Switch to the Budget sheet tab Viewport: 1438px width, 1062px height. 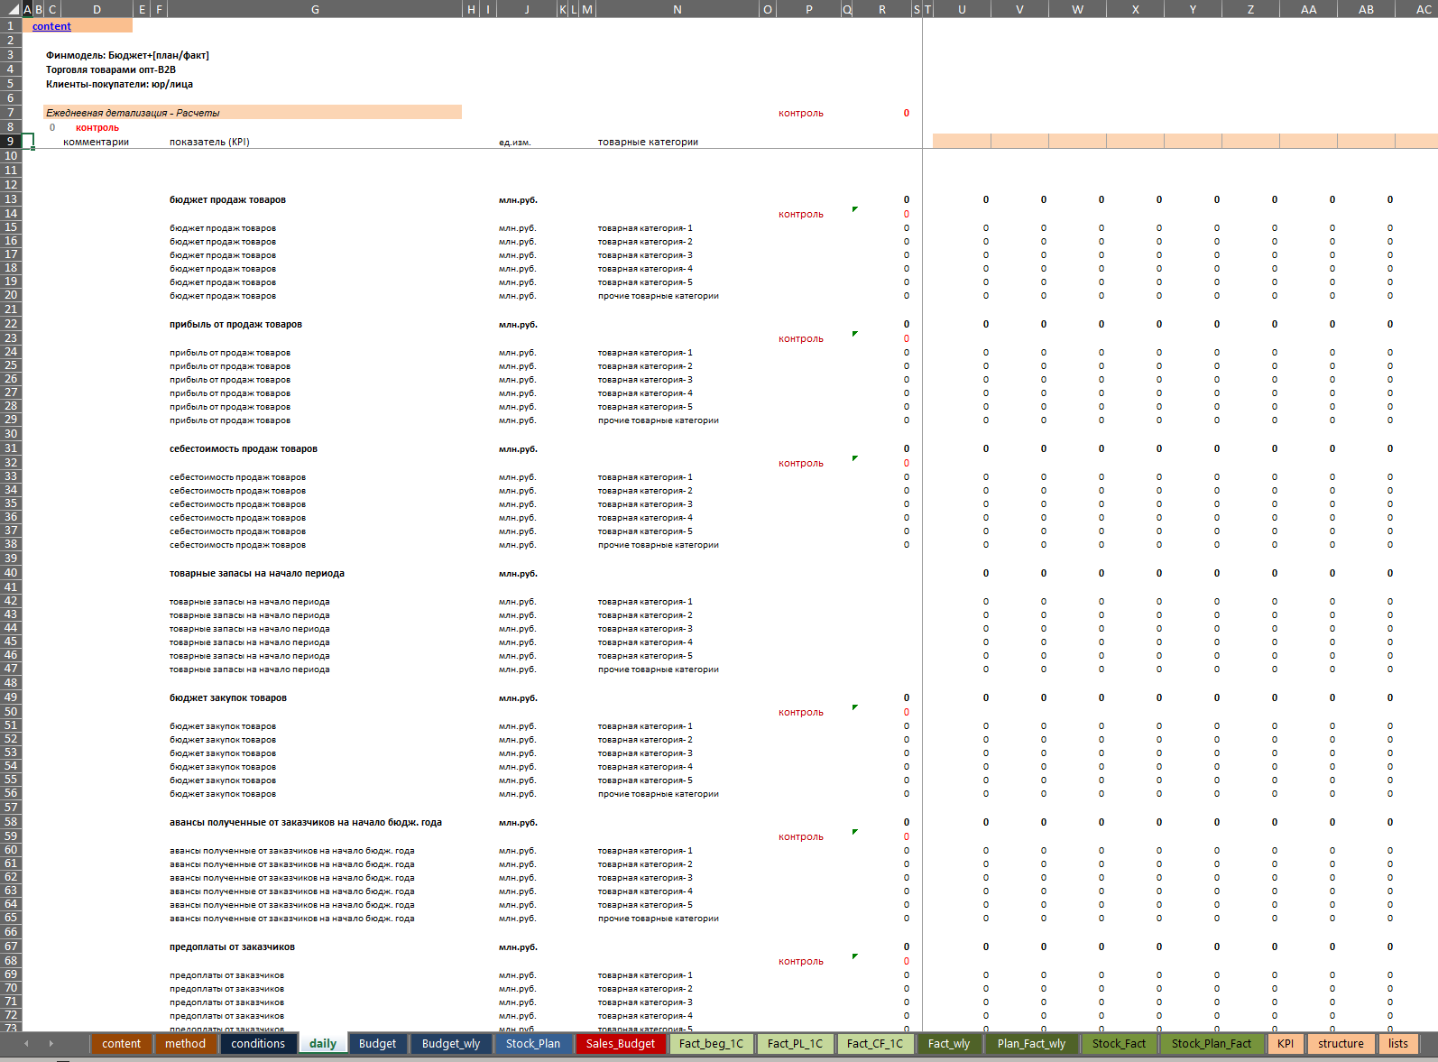[x=377, y=1044]
